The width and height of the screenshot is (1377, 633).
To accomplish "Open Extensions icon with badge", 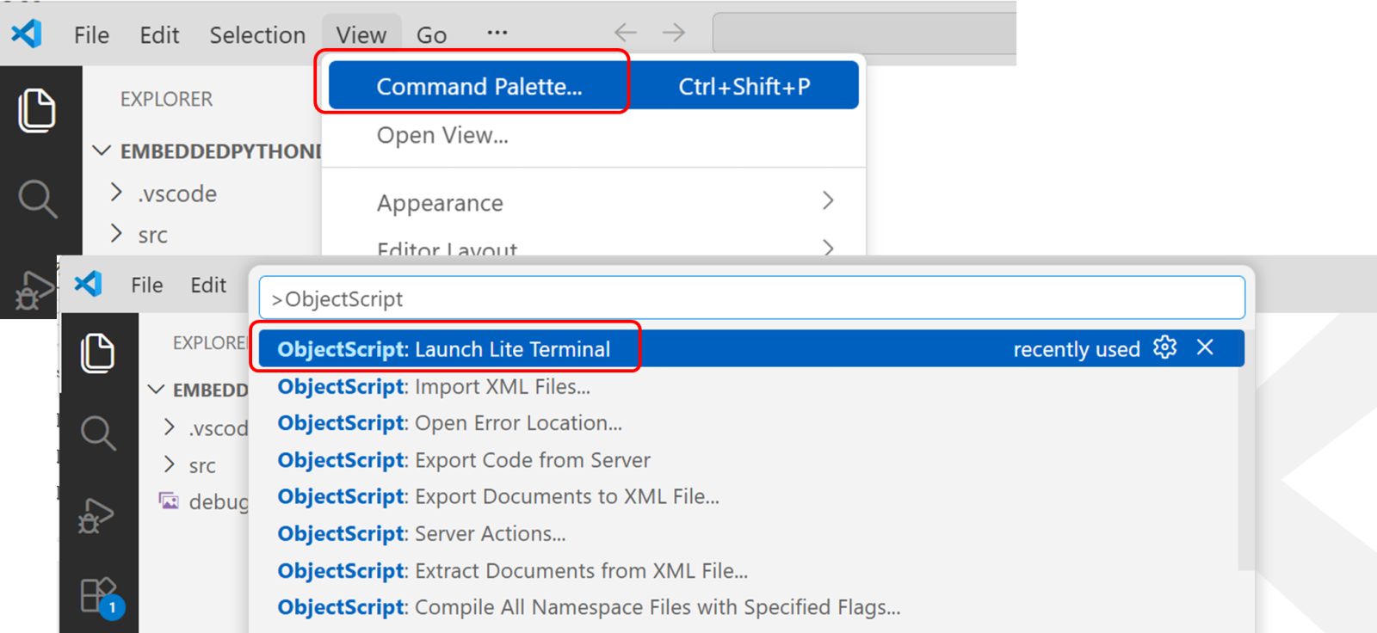I will 98,595.
